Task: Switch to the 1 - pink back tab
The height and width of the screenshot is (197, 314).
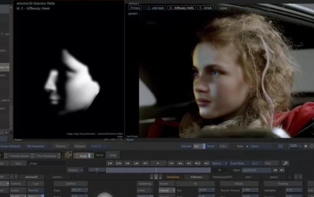Action: (156, 8)
